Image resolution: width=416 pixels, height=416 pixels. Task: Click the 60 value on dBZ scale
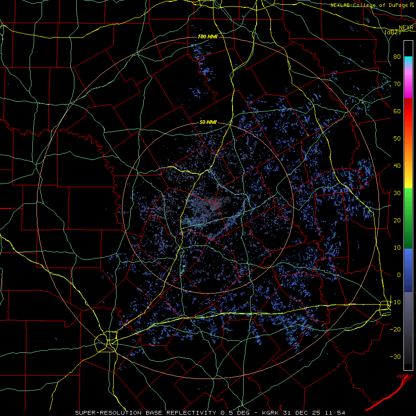397,111
